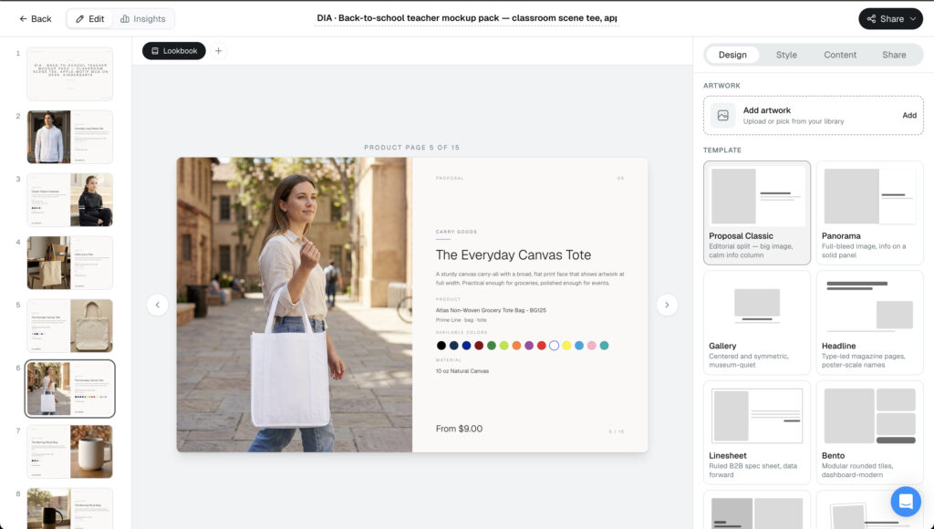Choose the Panorama template

click(x=869, y=213)
